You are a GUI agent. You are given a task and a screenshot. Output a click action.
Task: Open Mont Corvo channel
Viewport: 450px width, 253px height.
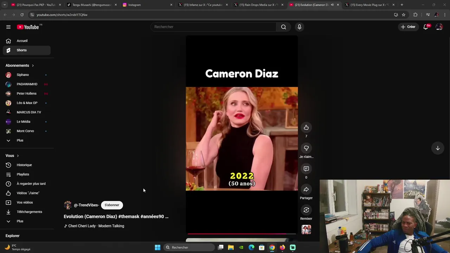pos(27,131)
